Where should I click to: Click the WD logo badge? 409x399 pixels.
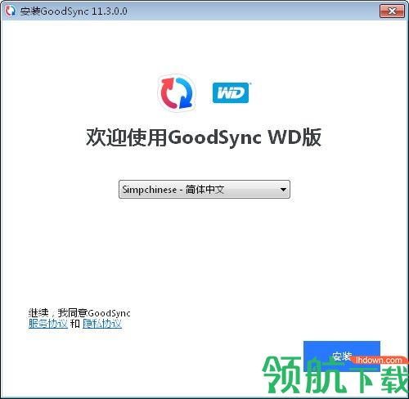coord(231,92)
